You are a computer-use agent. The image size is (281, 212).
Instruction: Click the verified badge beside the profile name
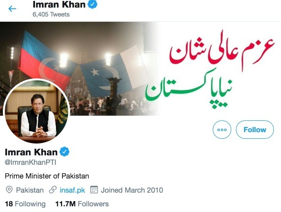pyautogui.click(x=64, y=152)
